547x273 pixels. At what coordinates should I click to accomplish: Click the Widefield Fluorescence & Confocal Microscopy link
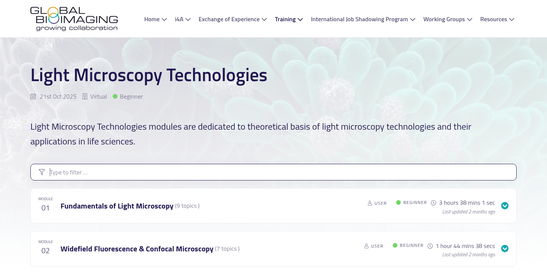point(136,248)
